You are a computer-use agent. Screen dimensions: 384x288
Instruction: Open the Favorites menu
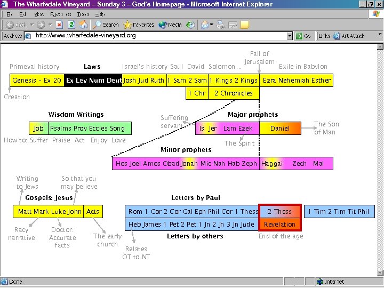[x=60, y=14]
